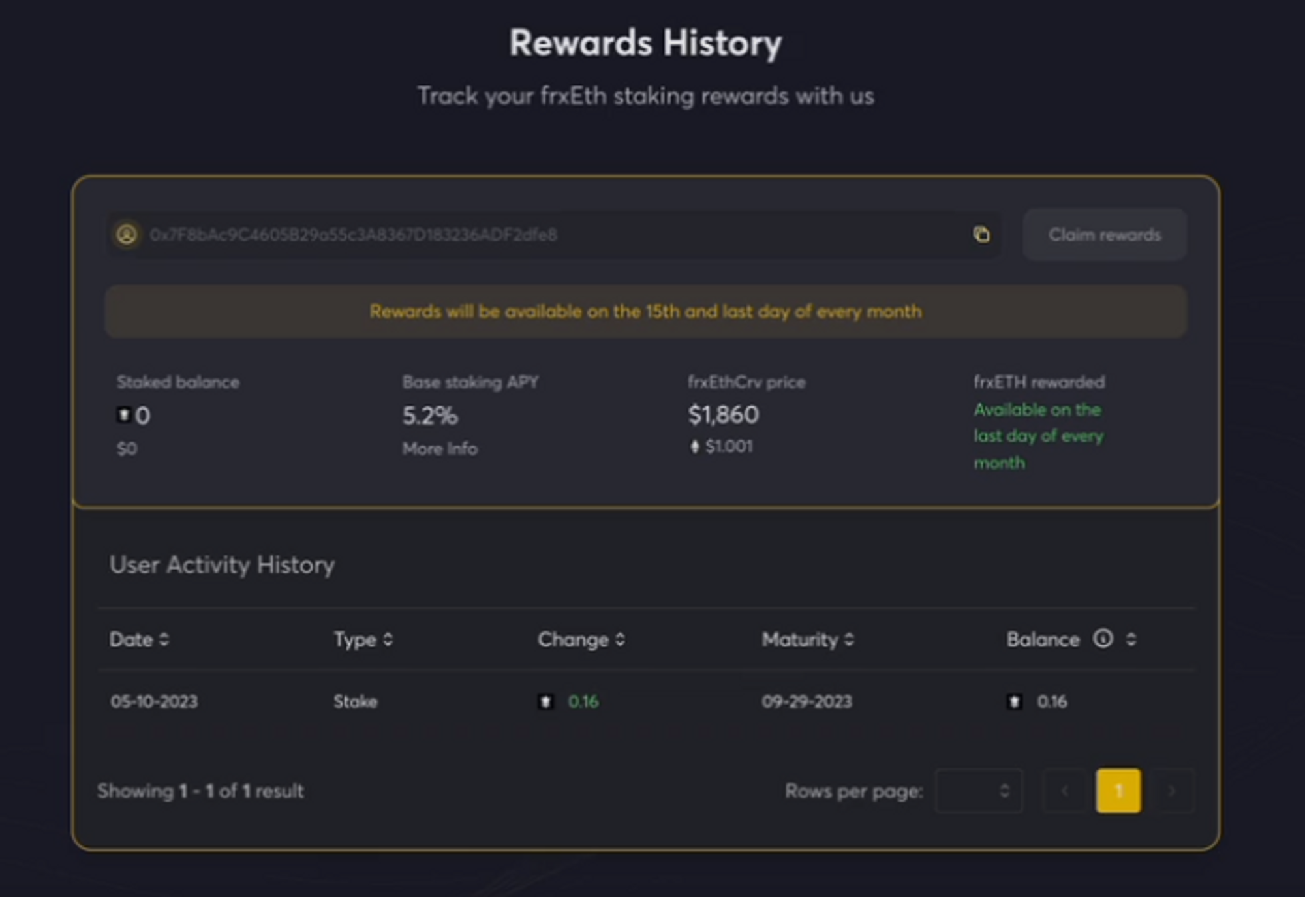This screenshot has width=1305, height=897.
Task: Sort the table by Change column
Action: pos(620,639)
